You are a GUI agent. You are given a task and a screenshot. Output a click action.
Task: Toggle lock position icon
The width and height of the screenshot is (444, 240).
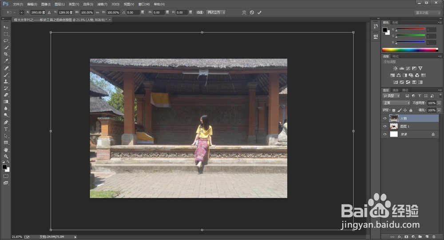pyautogui.click(x=405, y=110)
